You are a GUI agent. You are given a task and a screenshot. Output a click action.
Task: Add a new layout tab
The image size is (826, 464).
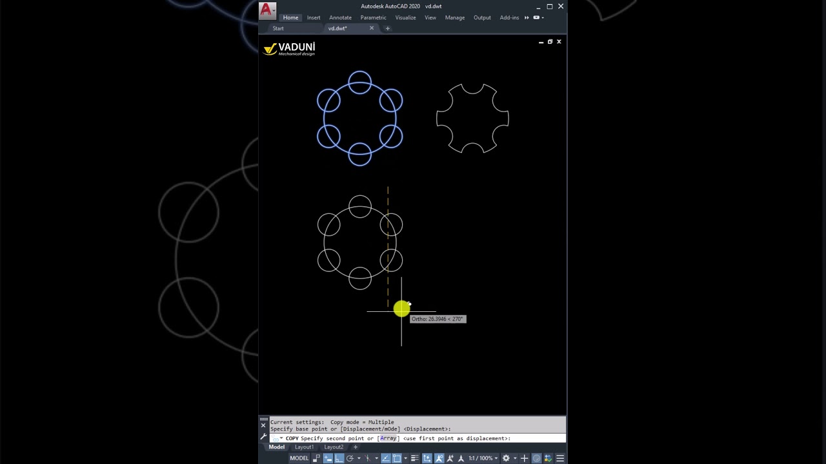(x=355, y=447)
